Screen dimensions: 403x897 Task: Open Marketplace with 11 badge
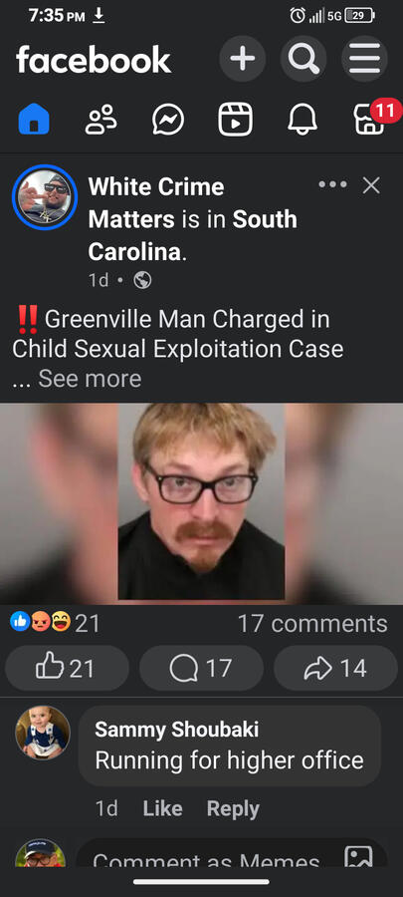tap(370, 119)
